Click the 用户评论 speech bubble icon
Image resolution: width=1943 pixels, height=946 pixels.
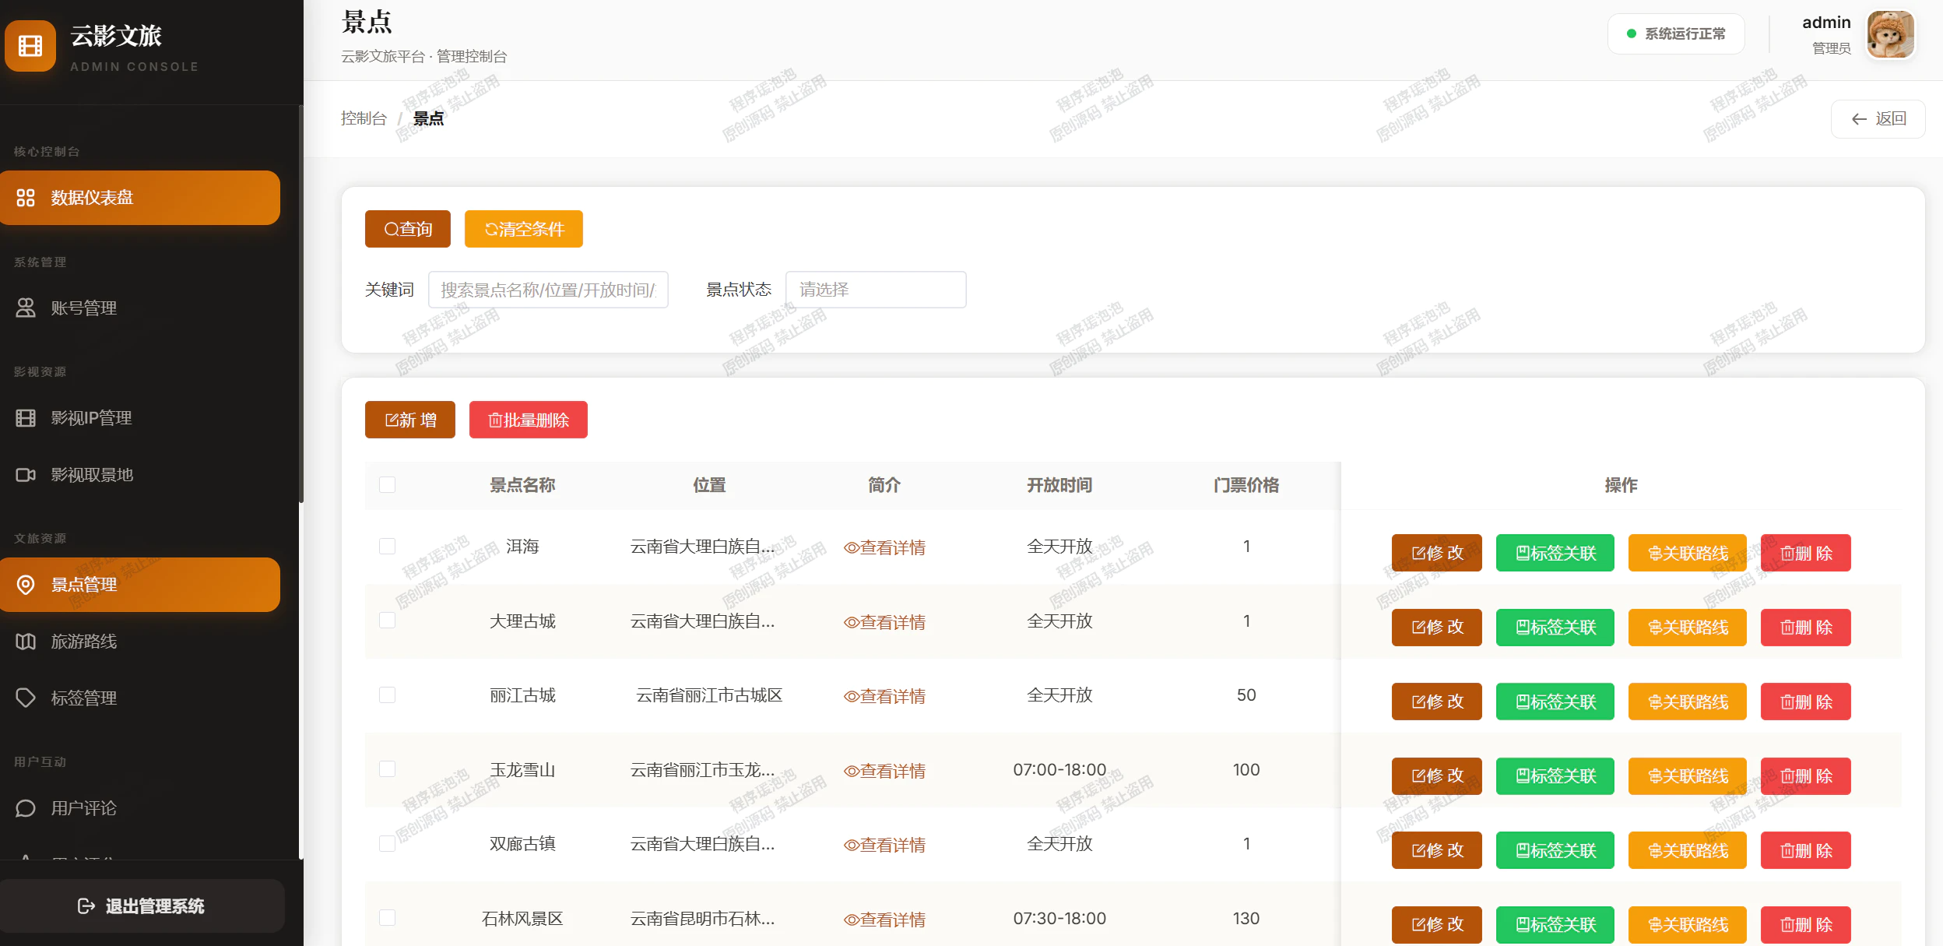[x=26, y=808]
